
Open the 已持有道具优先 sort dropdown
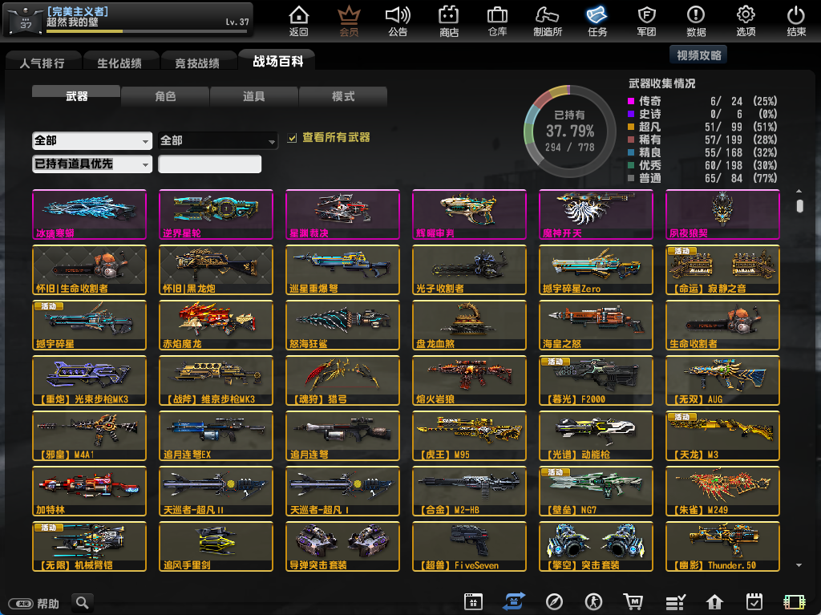(92, 164)
